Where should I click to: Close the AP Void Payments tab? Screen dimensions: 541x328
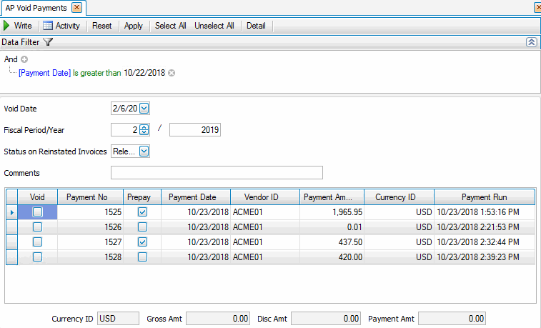[76, 8]
